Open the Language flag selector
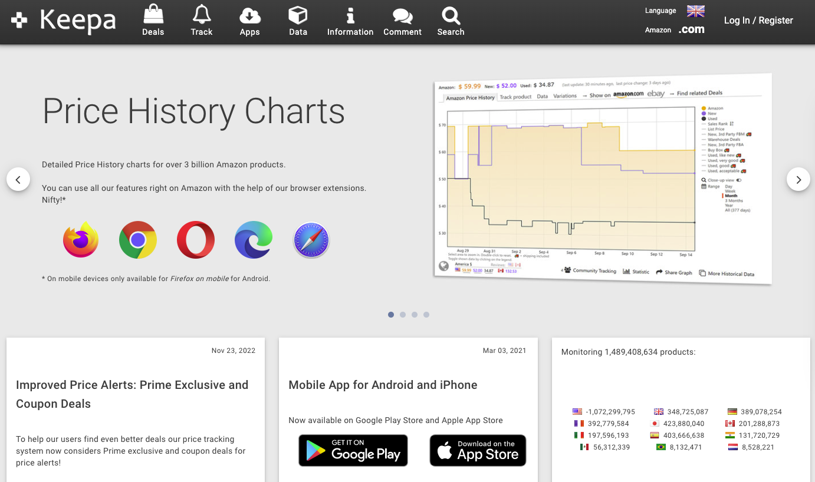This screenshot has height=482, width=815. (x=695, y=11)
